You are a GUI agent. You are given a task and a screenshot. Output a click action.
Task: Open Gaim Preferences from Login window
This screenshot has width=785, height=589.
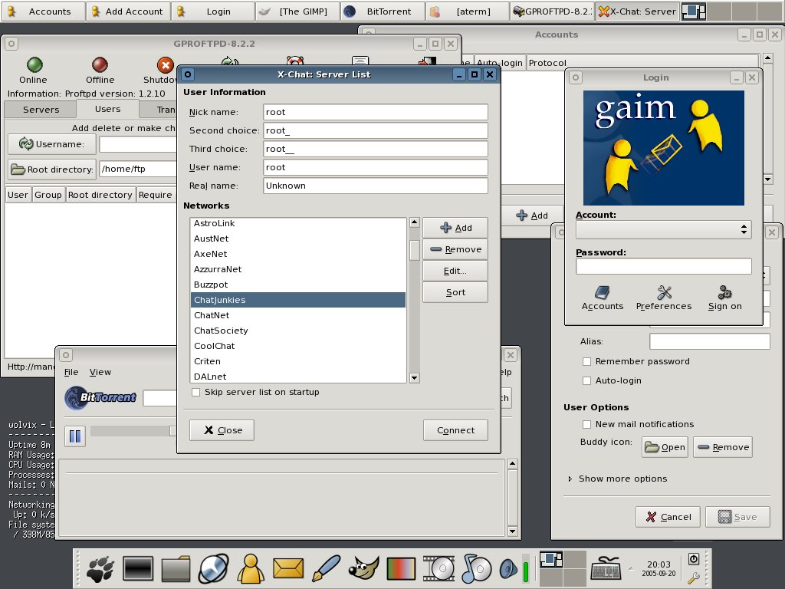click(x=664, y=298)
